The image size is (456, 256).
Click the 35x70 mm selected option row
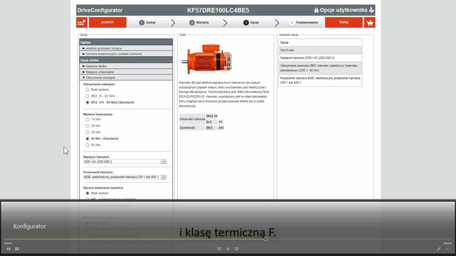click(x=320, y=50)
